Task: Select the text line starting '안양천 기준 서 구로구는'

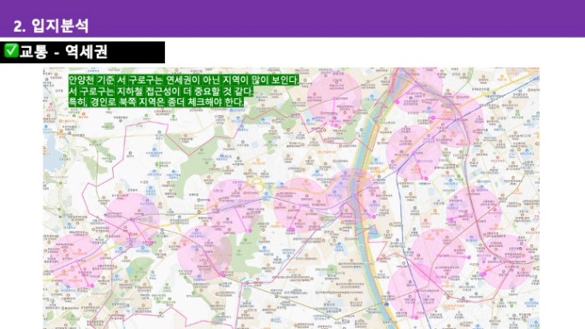Action: pos(184,80)
